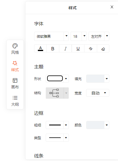Viewport: 118px width, 161px height.
Task: Toggle underline text formatting
Action: [x=78, y=48]
